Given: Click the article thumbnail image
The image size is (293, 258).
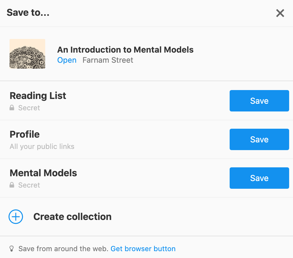Looking at the screenshot, I should 27,54.
